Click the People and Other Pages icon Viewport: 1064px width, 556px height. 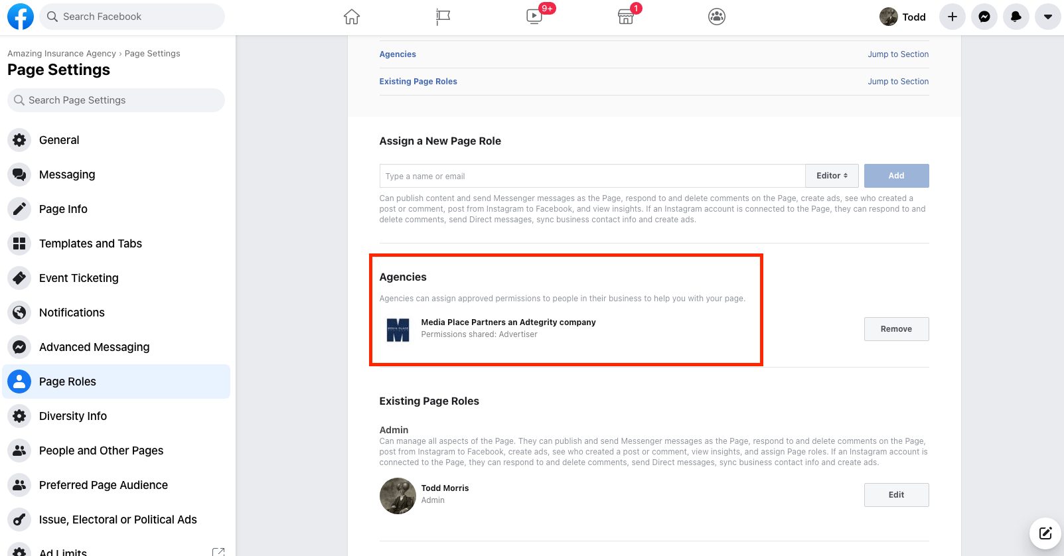click(x=19, y=451)
